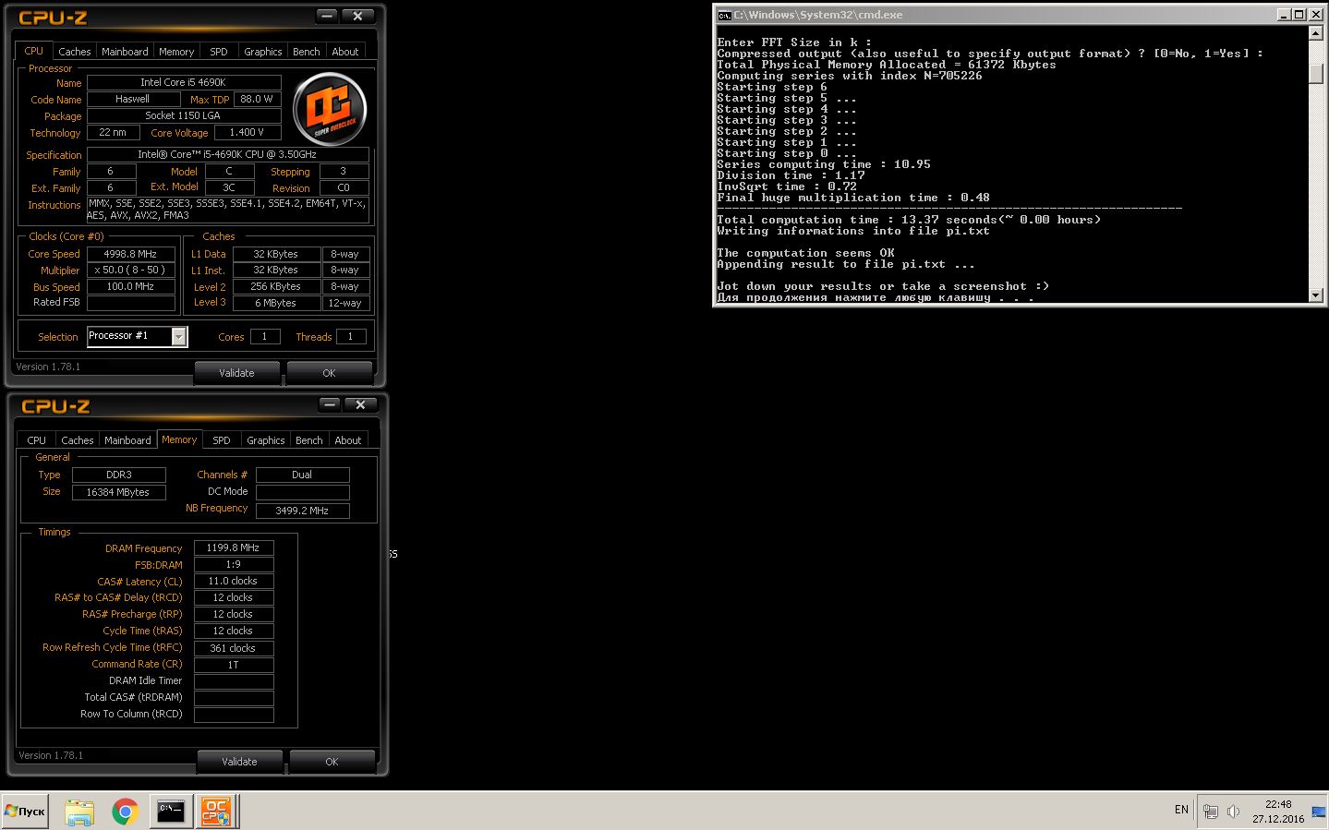
Task: Open Bench tab in upper CPU-Z window
Action: tap(307, 52)
